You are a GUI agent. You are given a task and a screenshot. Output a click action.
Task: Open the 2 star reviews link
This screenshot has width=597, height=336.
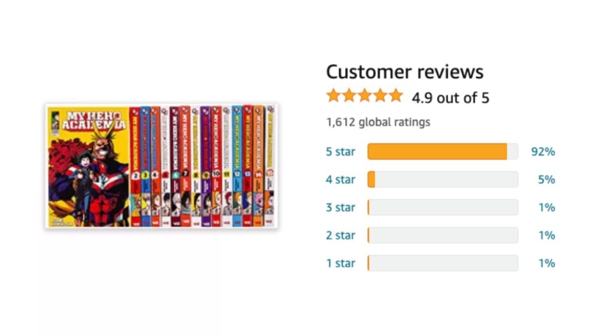(x=340, y=236)
